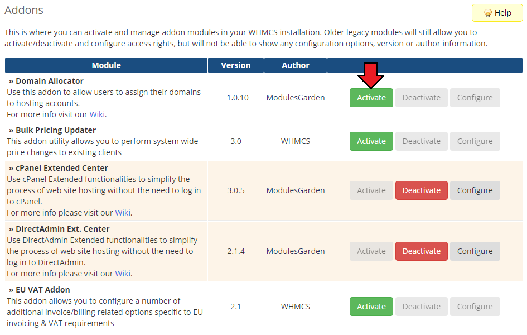This screenshot has height=335, width=527.
Task: Click Deactivate in the Domain Allocator row
Action: (421, 98)
